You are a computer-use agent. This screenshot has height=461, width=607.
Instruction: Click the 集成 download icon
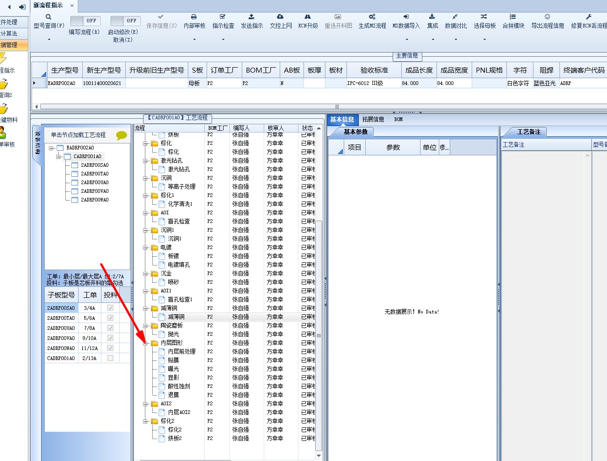click(432, 17)
